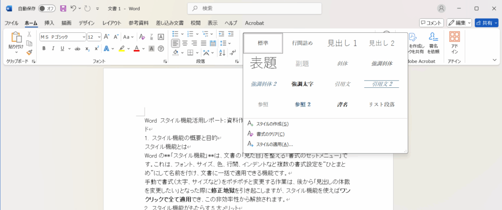Click the Format Painter brush icon
This screenshot has height=210, width=502.
coord(29,52)
